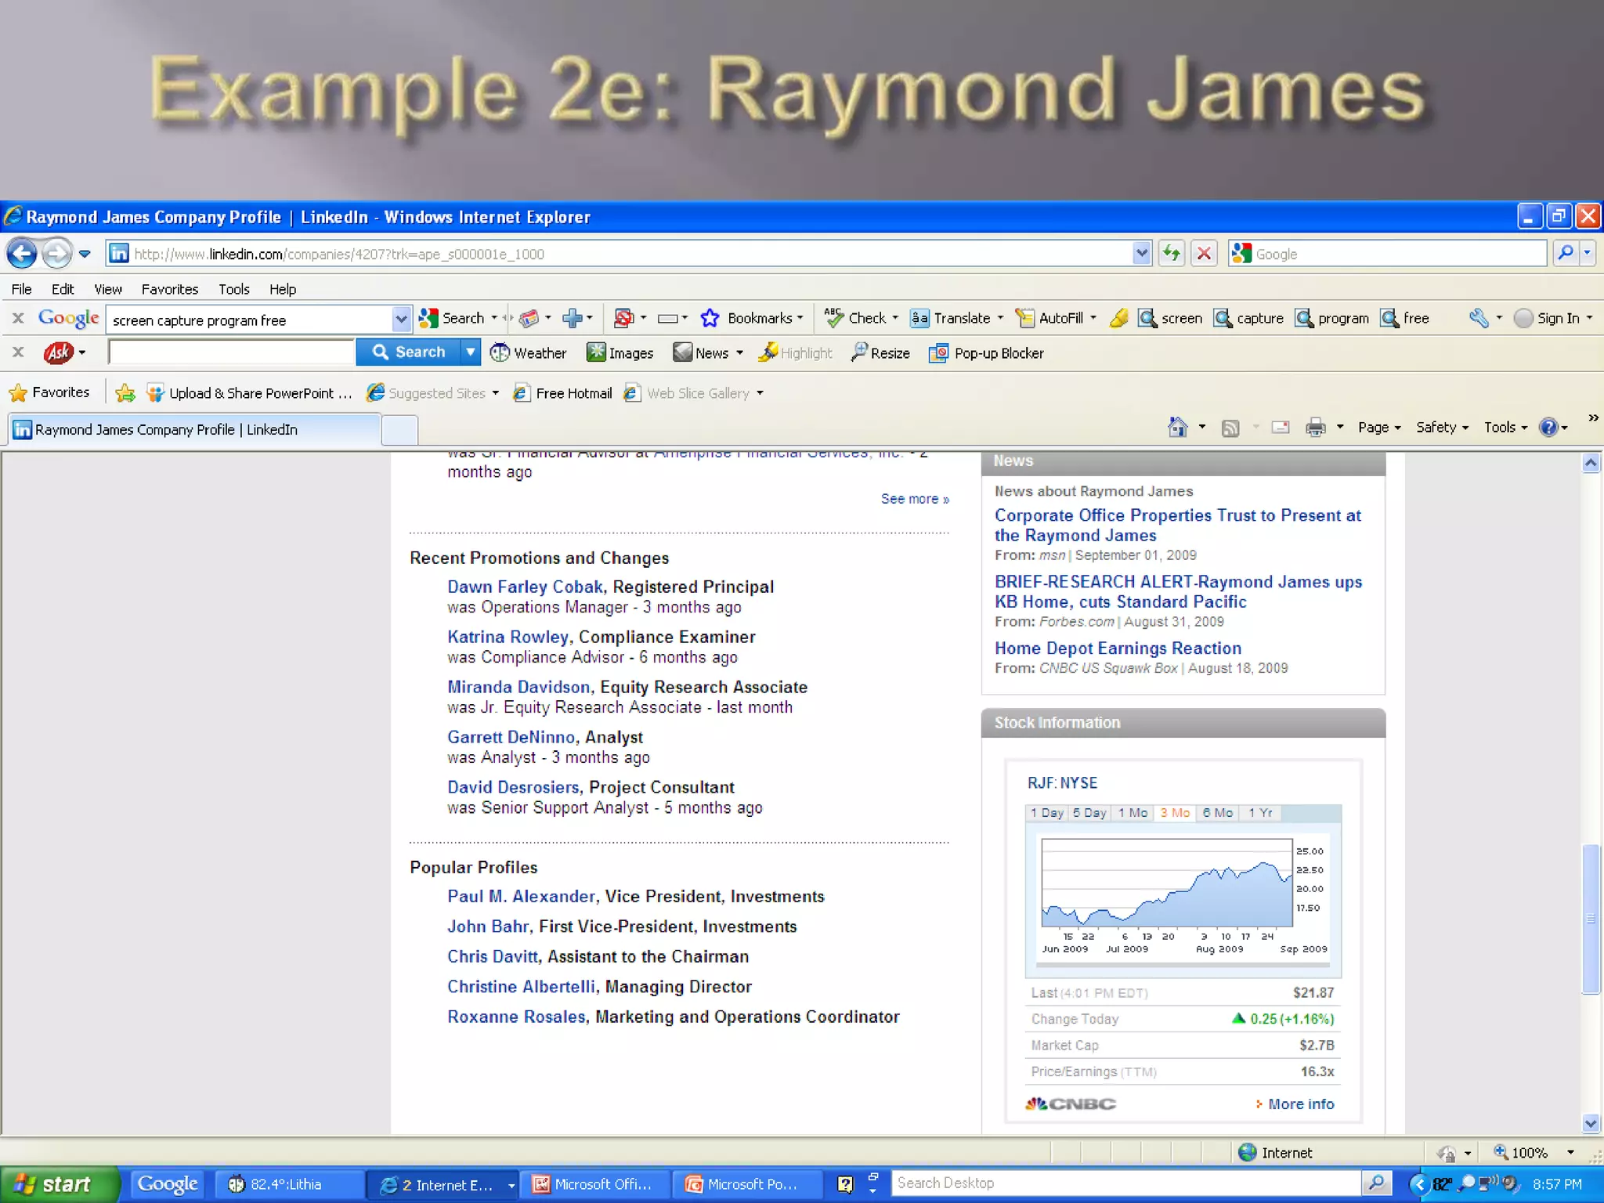1604x1203 pixels.
Task: Click the Check spelling icon
Action: 833,318
